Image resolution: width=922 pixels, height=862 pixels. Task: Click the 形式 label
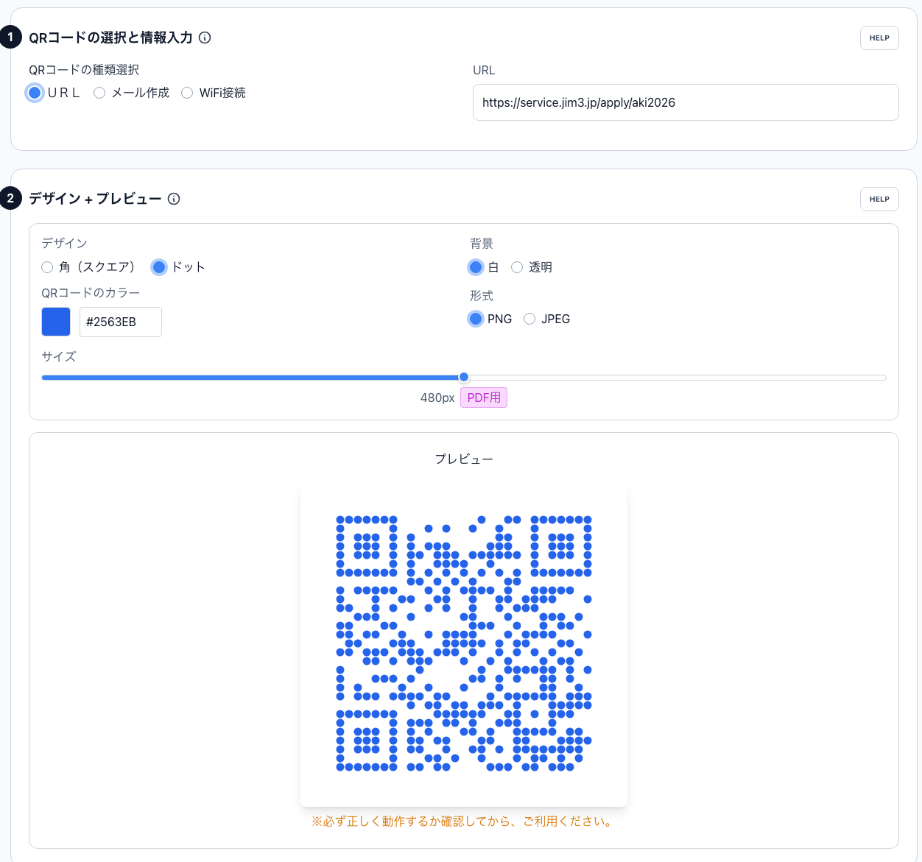click(x=482, y=296)
